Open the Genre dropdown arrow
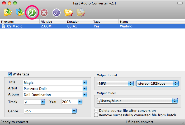The image size is (185, 125). point(74,111)
